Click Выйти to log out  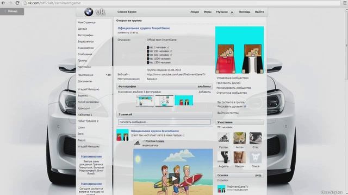pos(259,12)
